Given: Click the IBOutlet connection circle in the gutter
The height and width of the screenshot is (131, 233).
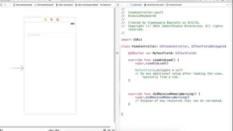Looking at the screenshot, I should coord(117,53).
